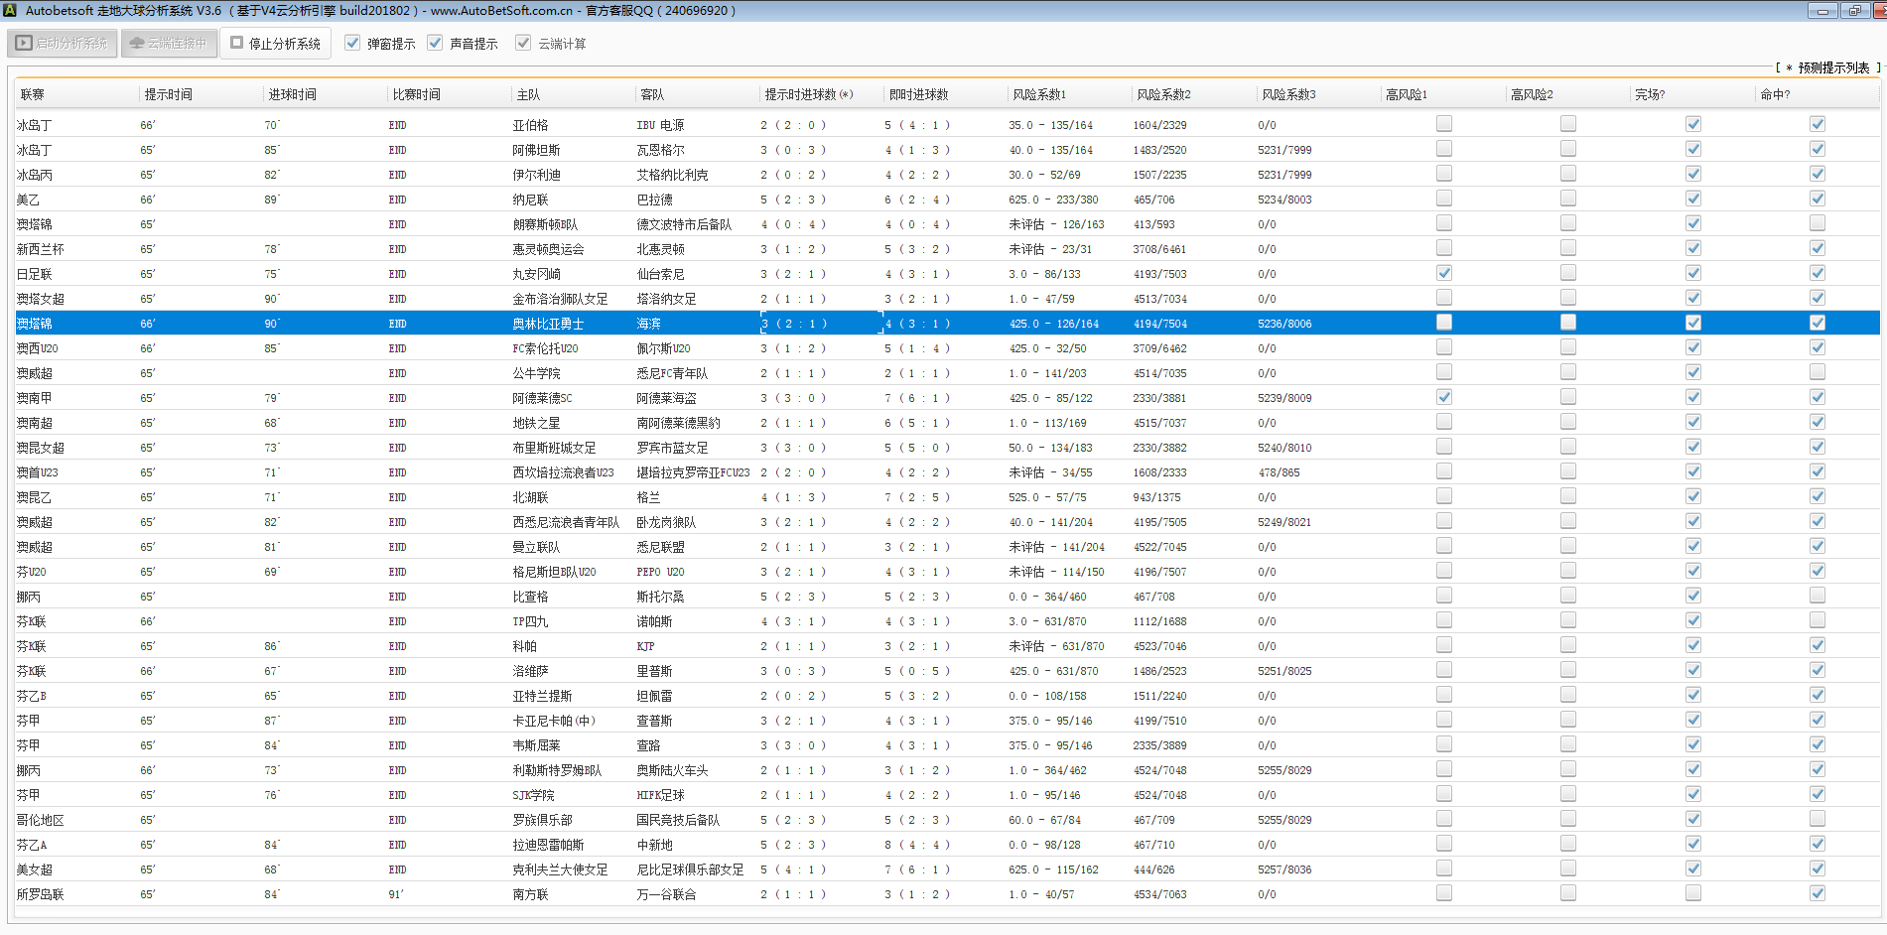The width and height of the screenshot is (1887, 935).
Task: Check 高风险1 box in the 亚伯格 row
Action: (1444, 124)
